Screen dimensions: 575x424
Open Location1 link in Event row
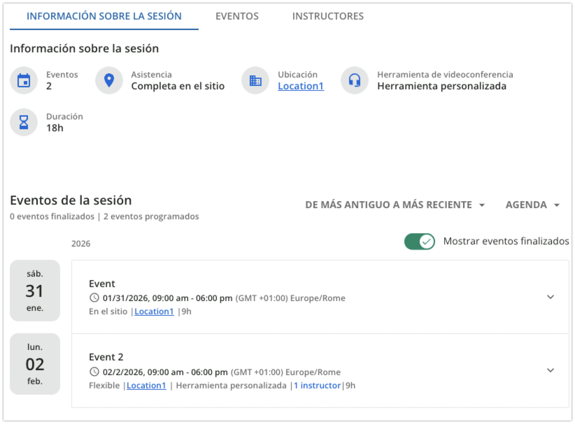point(154,311)
